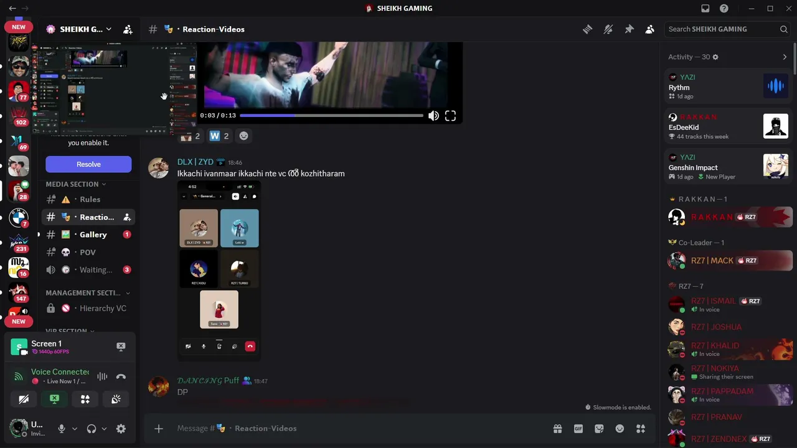Open pinned messages with the pin icon
The image size is (797, 448).
point(629,29)
